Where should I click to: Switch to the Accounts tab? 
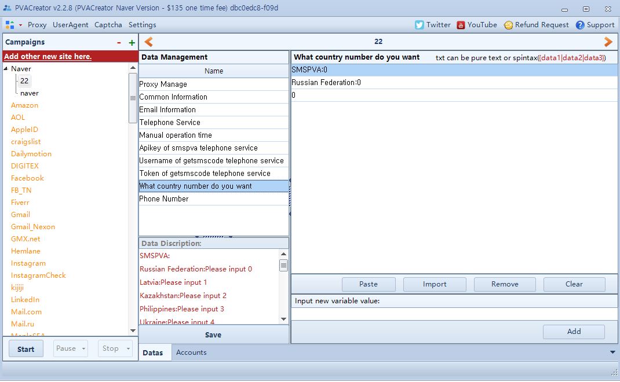click(x=191, y=352)
